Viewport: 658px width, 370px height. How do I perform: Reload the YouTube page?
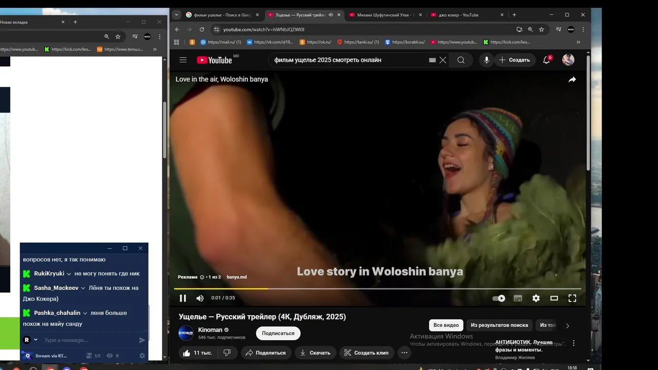coord(202,29)
